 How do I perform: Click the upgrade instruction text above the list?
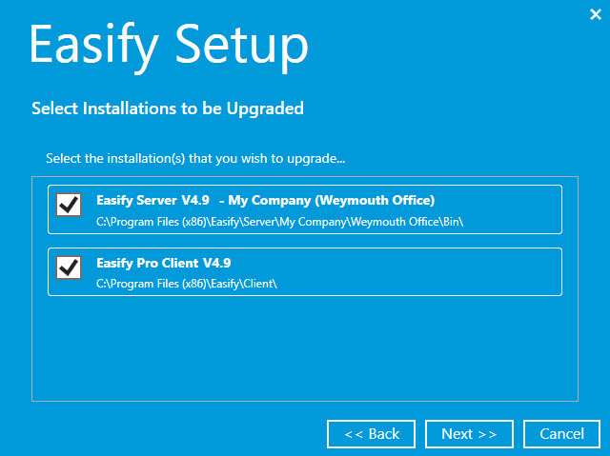click(195, 157)
